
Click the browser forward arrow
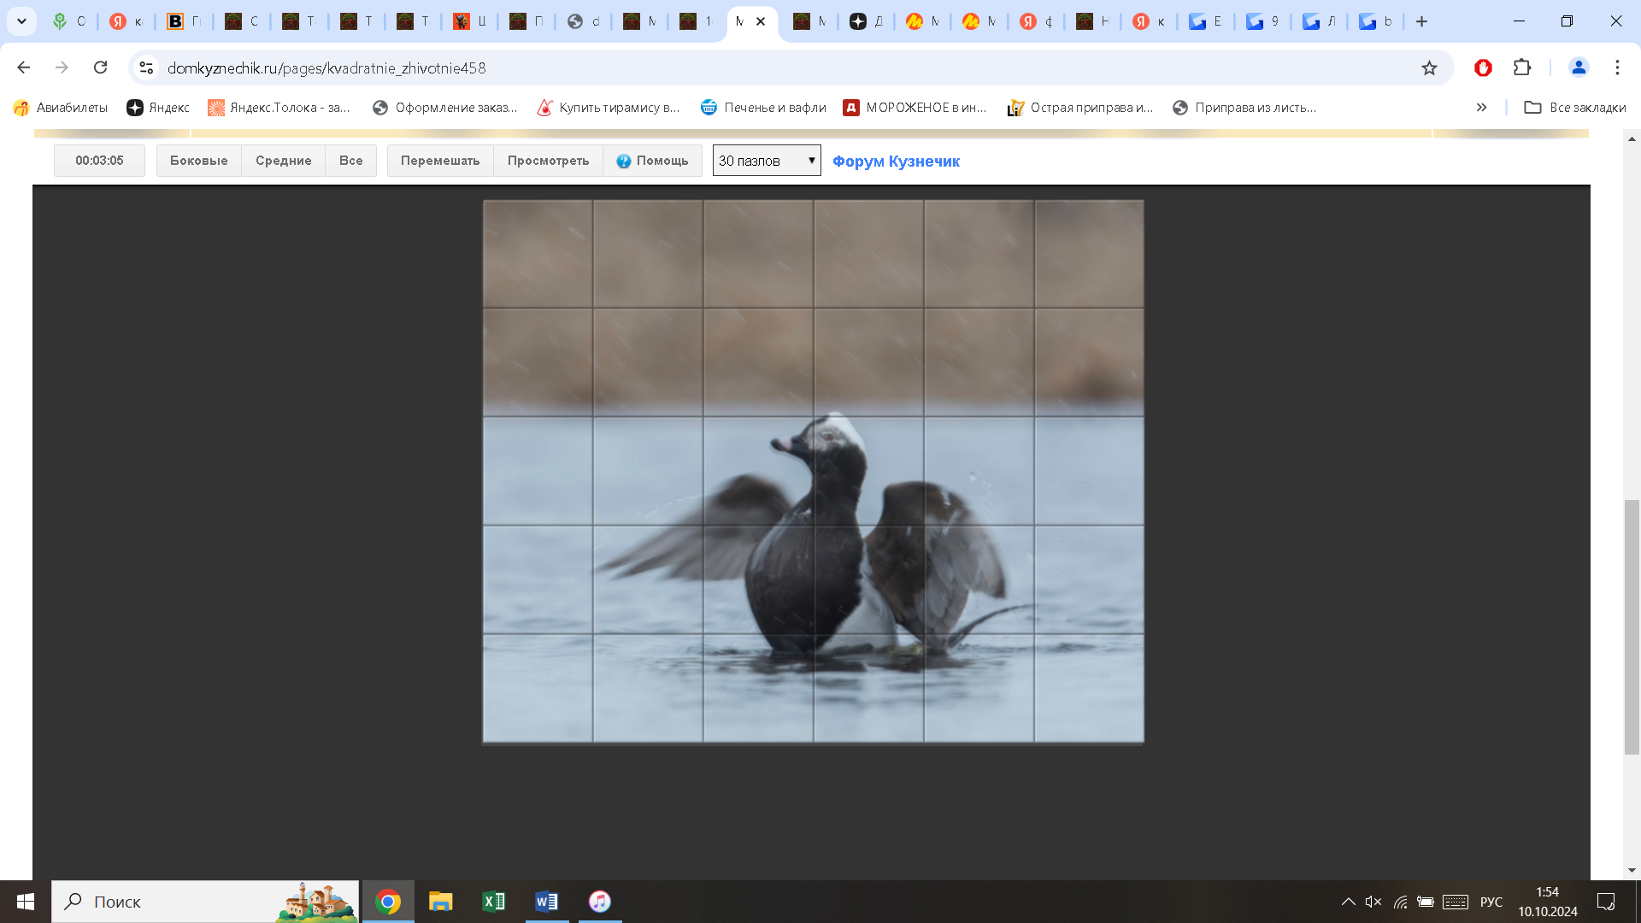[x=62, y=68]
